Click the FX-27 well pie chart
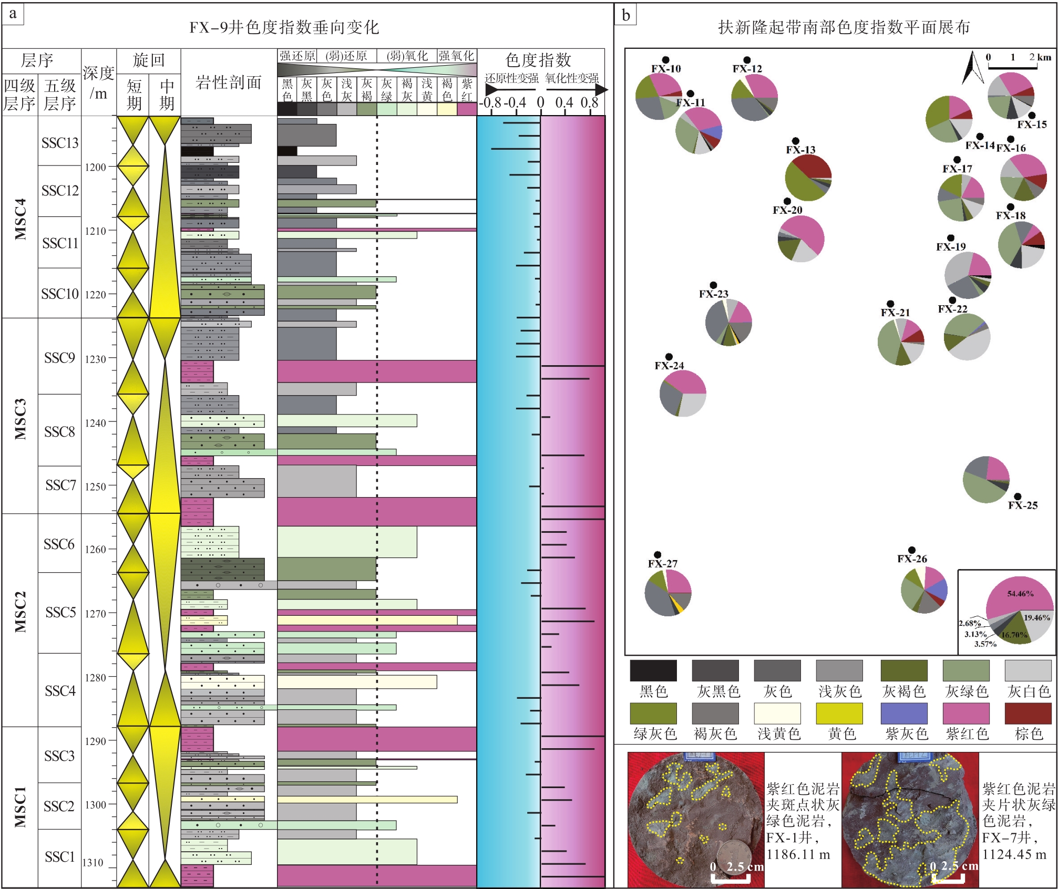1058x889 pixels. click(x=667, y=593)
